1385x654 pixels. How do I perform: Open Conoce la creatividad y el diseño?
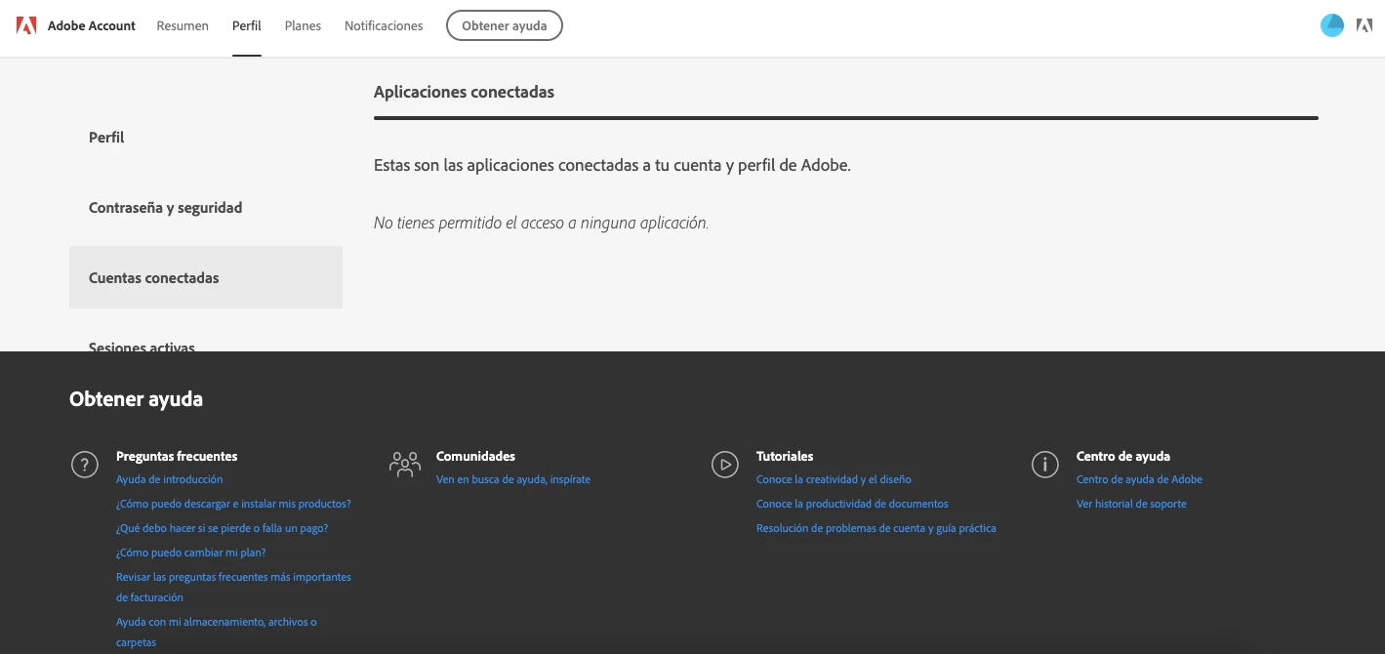pyautogui.click(x=834, y=479)
